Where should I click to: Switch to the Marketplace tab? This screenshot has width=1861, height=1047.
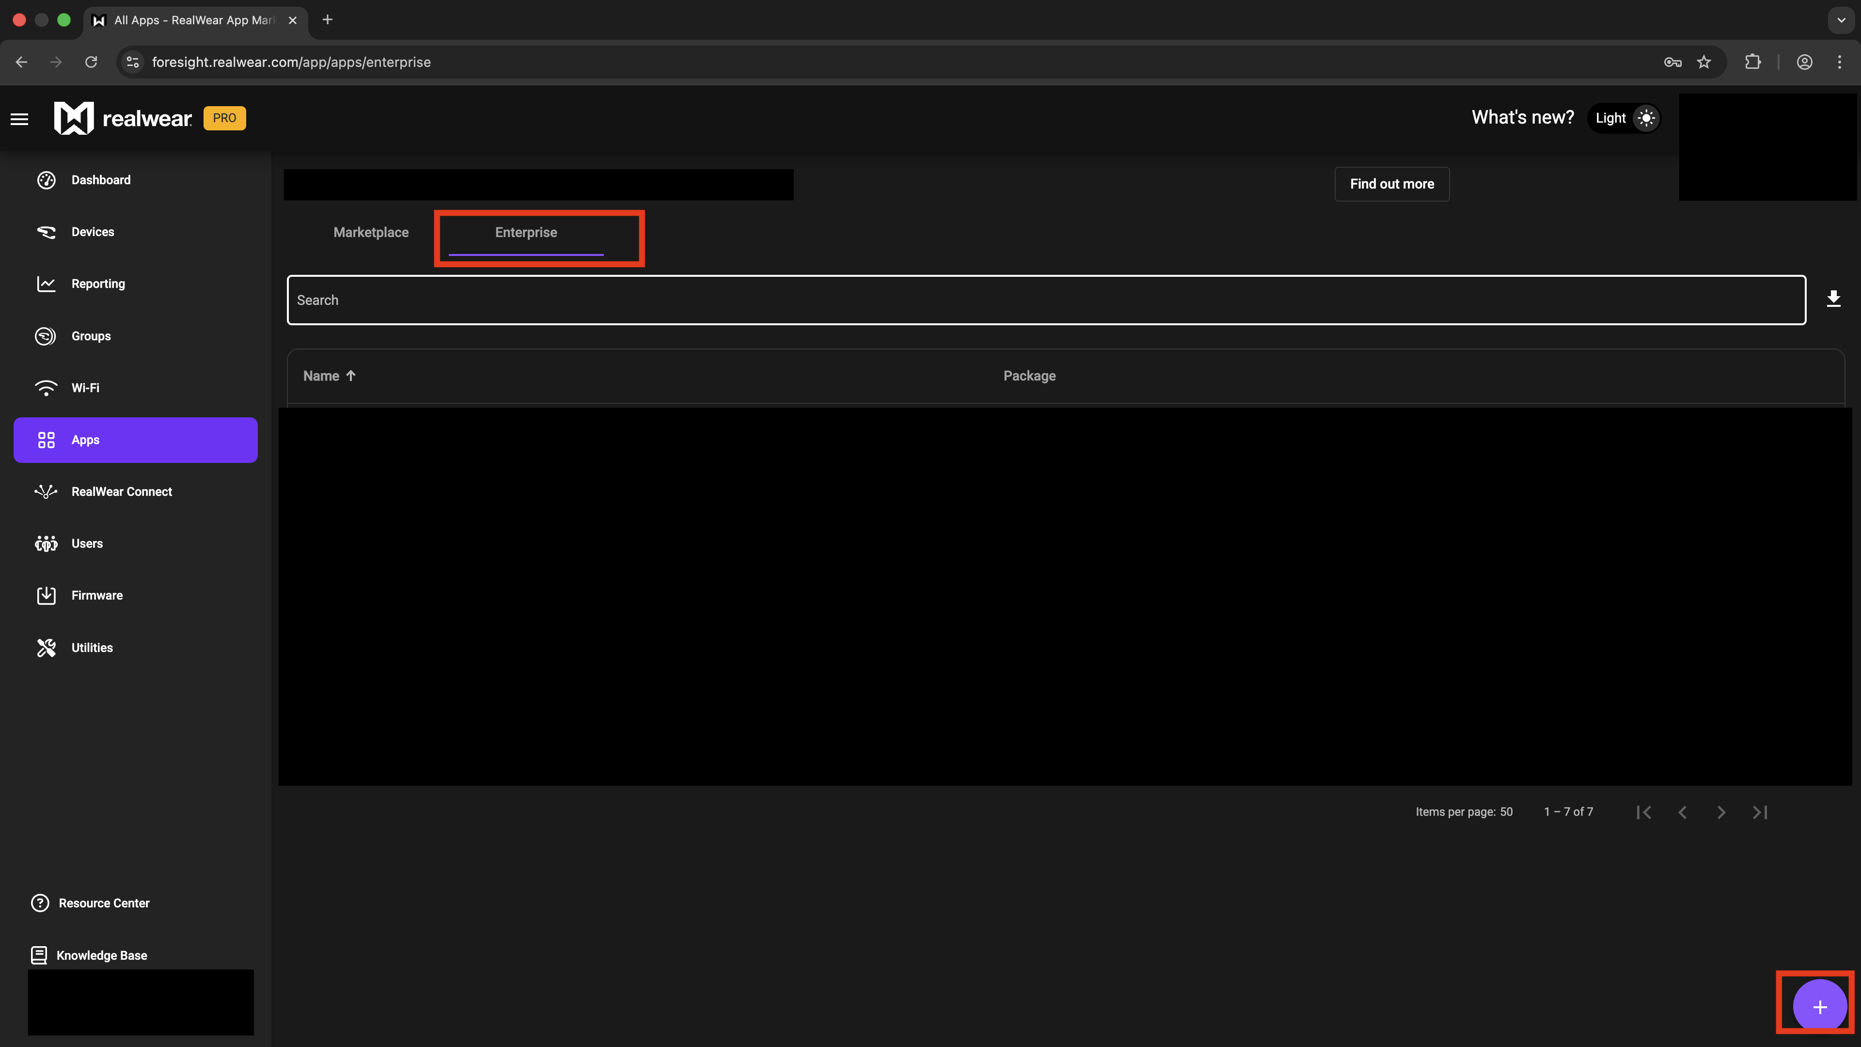[371, 233]
